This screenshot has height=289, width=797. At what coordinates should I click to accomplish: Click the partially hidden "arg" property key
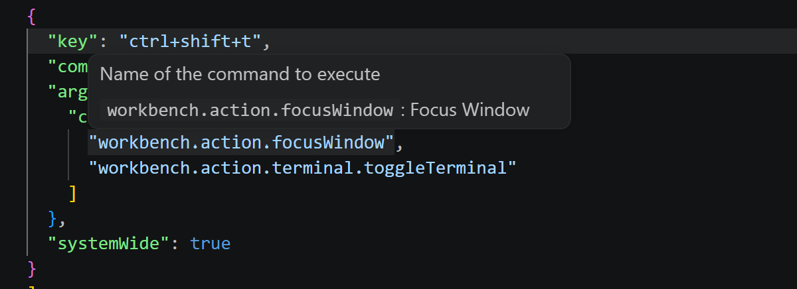coord(68,92)
